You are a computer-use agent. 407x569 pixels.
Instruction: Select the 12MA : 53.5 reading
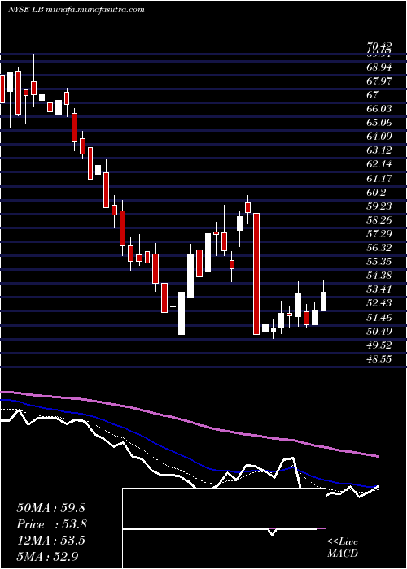(x=50, y=541)
